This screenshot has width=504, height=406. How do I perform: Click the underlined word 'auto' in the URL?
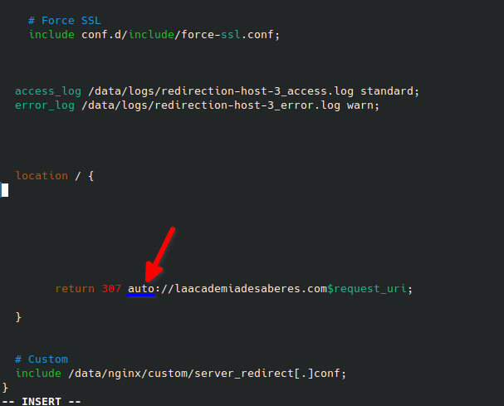(141, 289)
